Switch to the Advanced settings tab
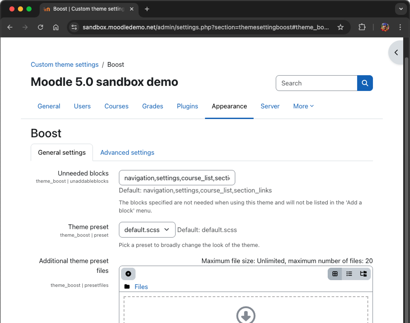The height and width of the screenshot is (323, 410). point(127,153)
